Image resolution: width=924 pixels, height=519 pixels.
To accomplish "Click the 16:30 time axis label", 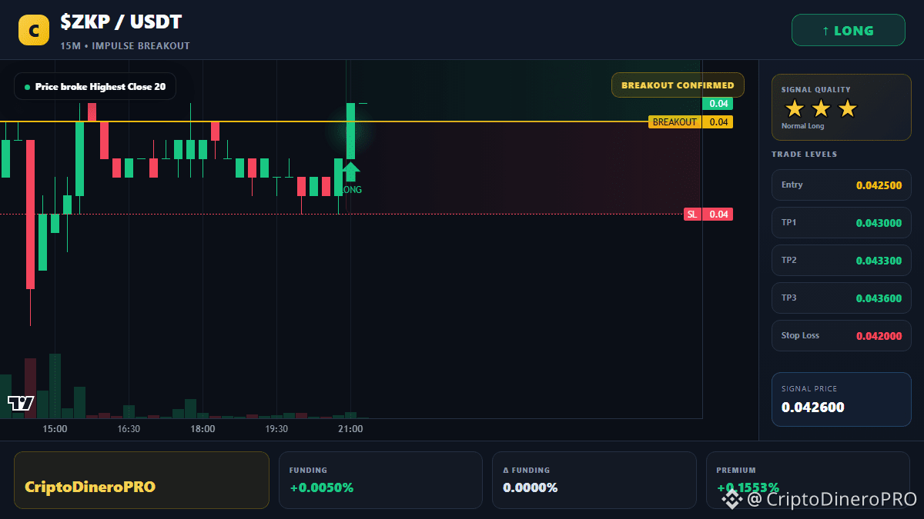I will pyautogui.click(x=129, y=429).
